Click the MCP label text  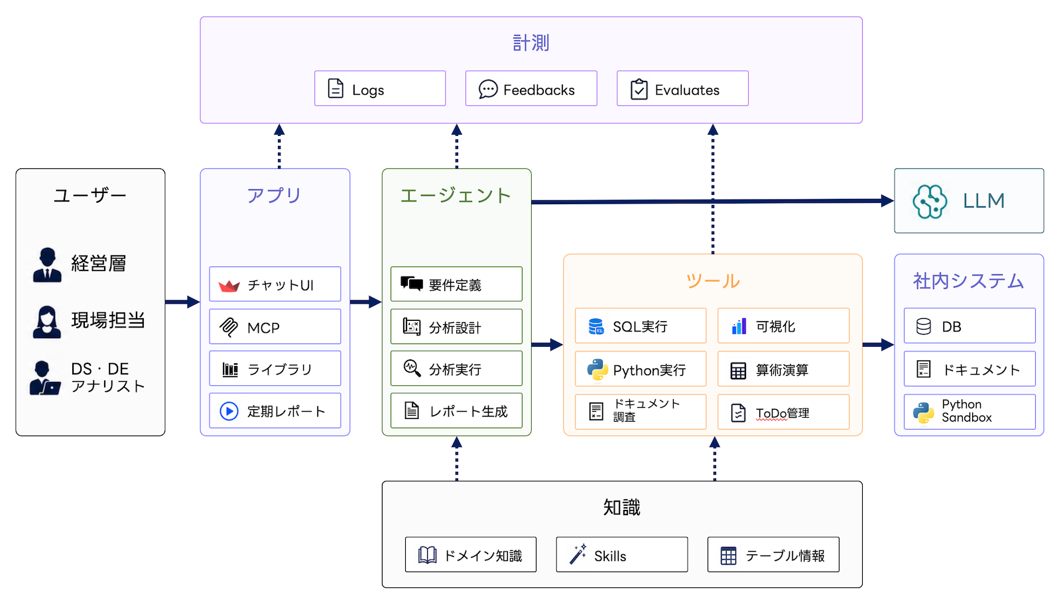tap(263, 328)
